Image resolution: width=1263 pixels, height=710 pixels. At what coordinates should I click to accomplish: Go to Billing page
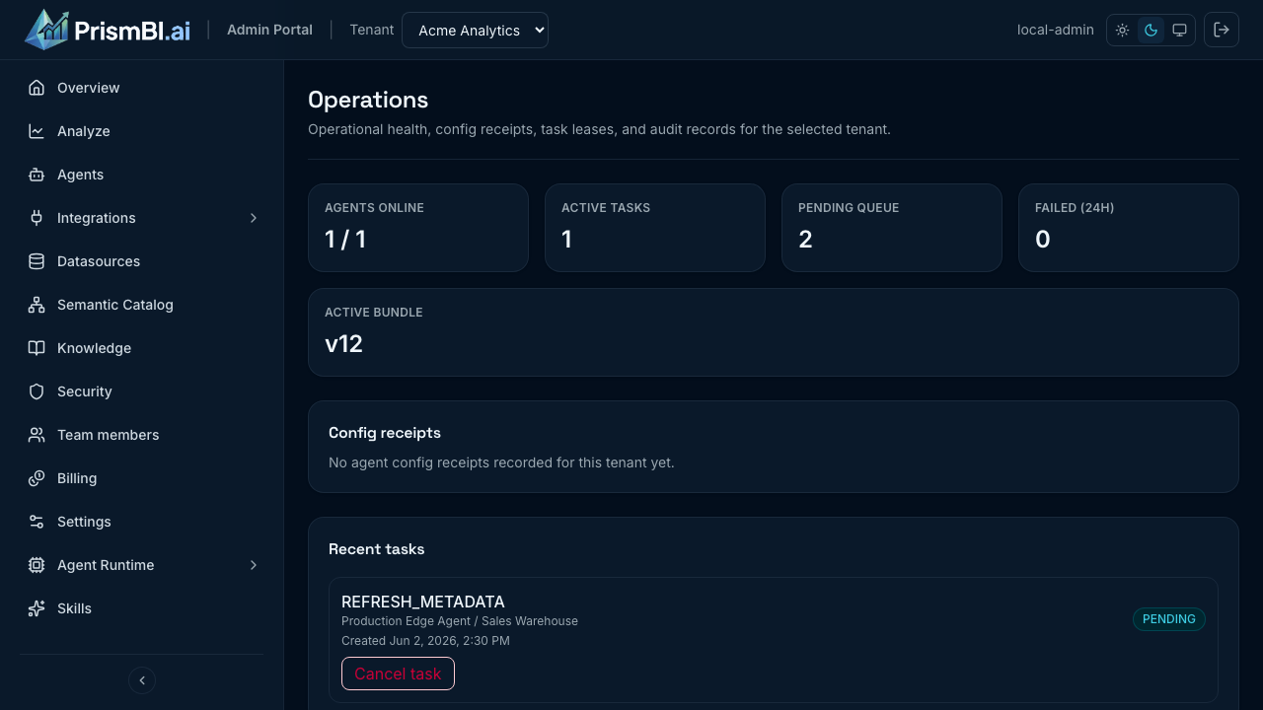[x=142, y=478]
